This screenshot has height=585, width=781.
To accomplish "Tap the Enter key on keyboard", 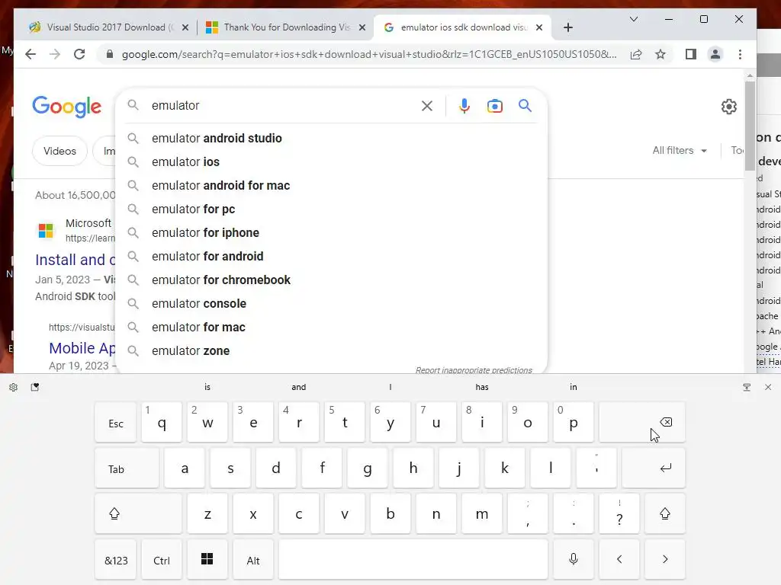I will 654,468.
